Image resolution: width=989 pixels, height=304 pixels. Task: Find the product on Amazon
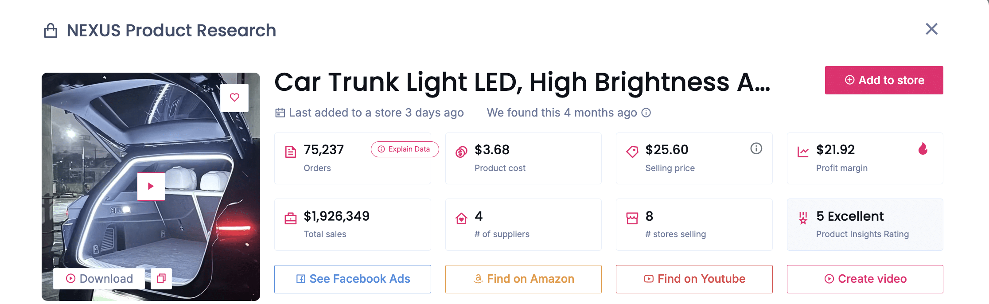click(x=523, y=279)
